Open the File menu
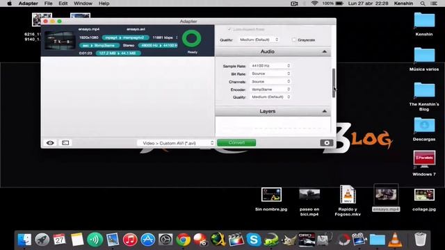Viewport: 445px width, 250px height. (x=48, y=3)
